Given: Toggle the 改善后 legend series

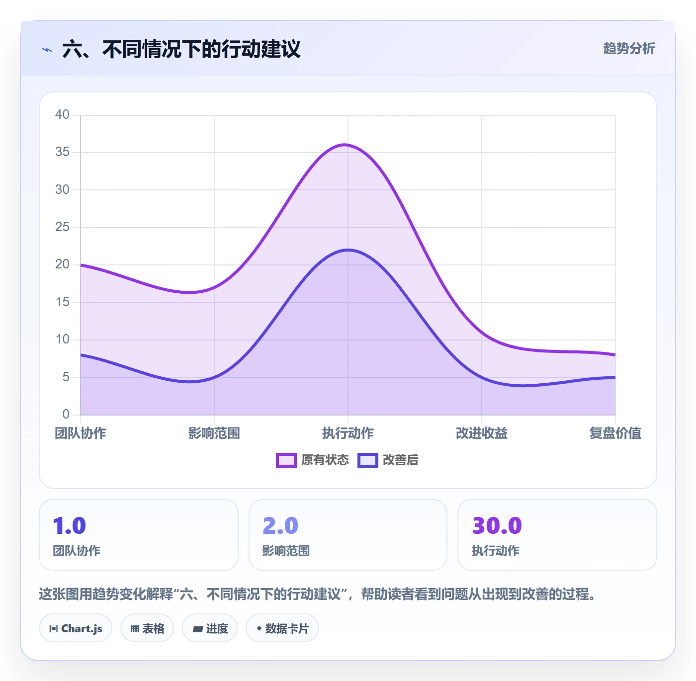Looking at the screenshot, I should tap(388, 460).
